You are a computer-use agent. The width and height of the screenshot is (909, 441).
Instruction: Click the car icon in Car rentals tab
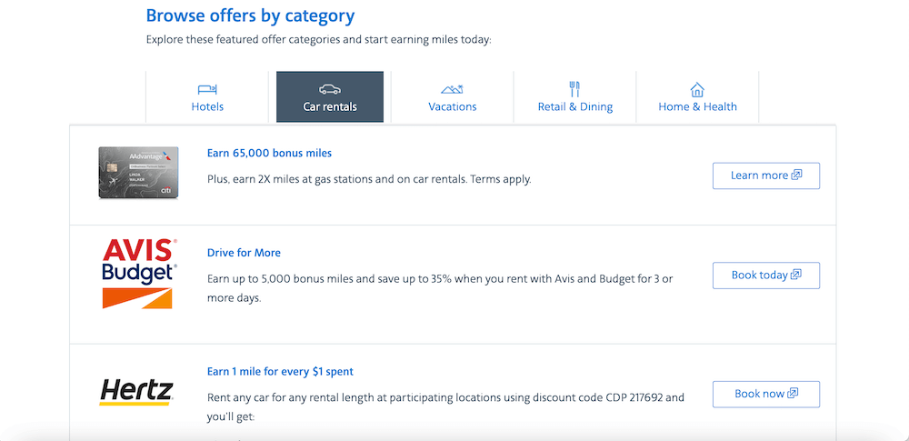[x=330, y=89]
